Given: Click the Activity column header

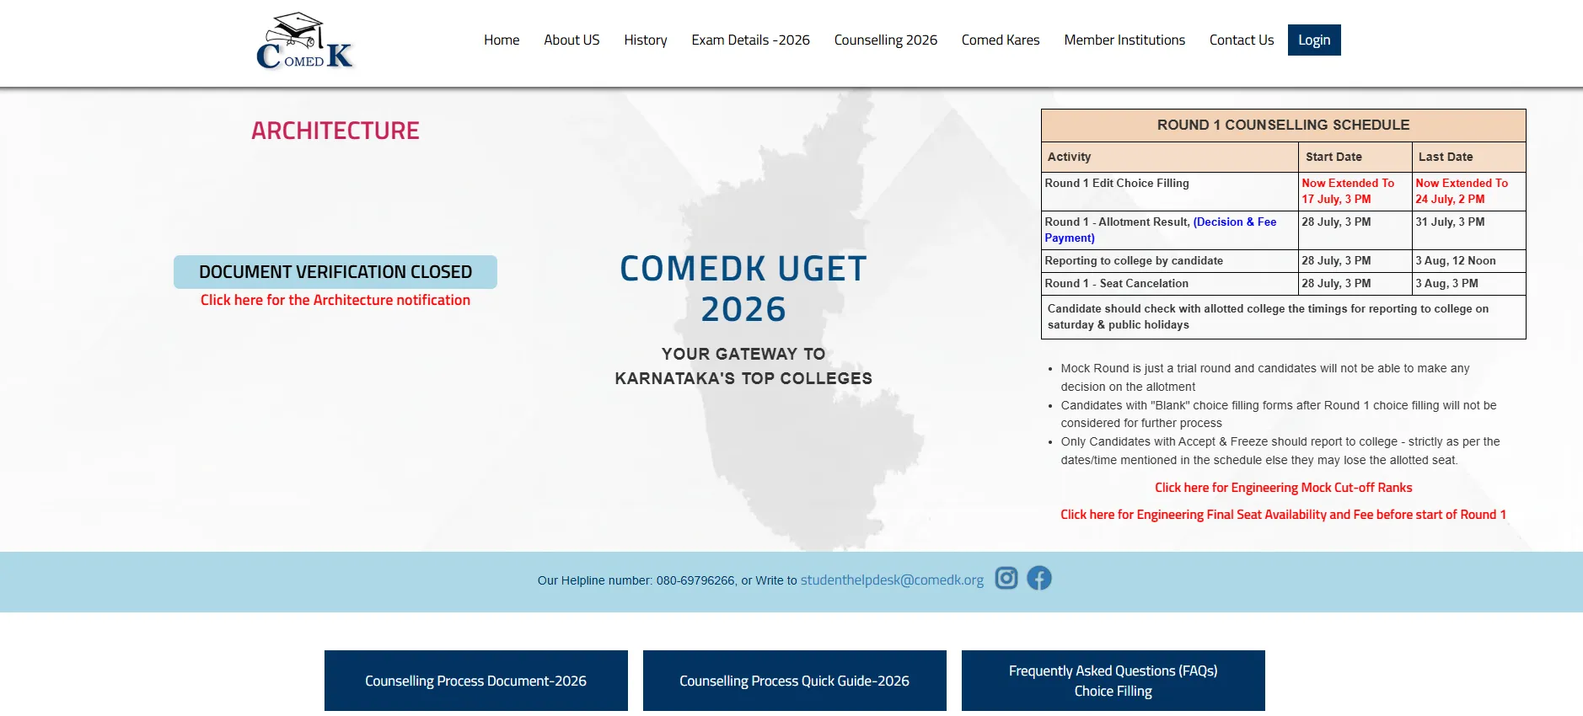Looking at the screenshot, I should 1170,157.
